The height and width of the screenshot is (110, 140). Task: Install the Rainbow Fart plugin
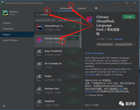click(x=73, y=89)
